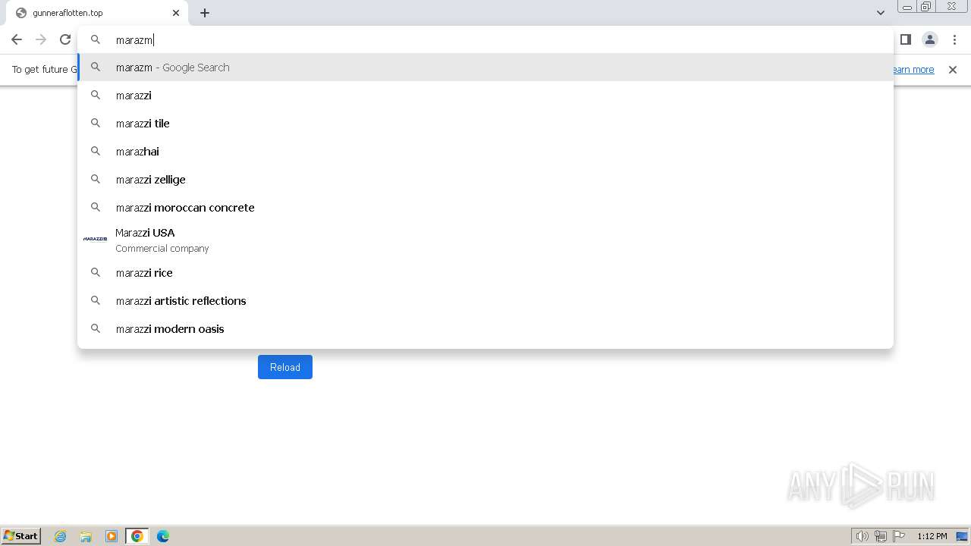Choose 'marazzi modern oasis' suggestion
The width and height of the screenshot is (971, 546).
pyautogui.click(x=485, y=329)
